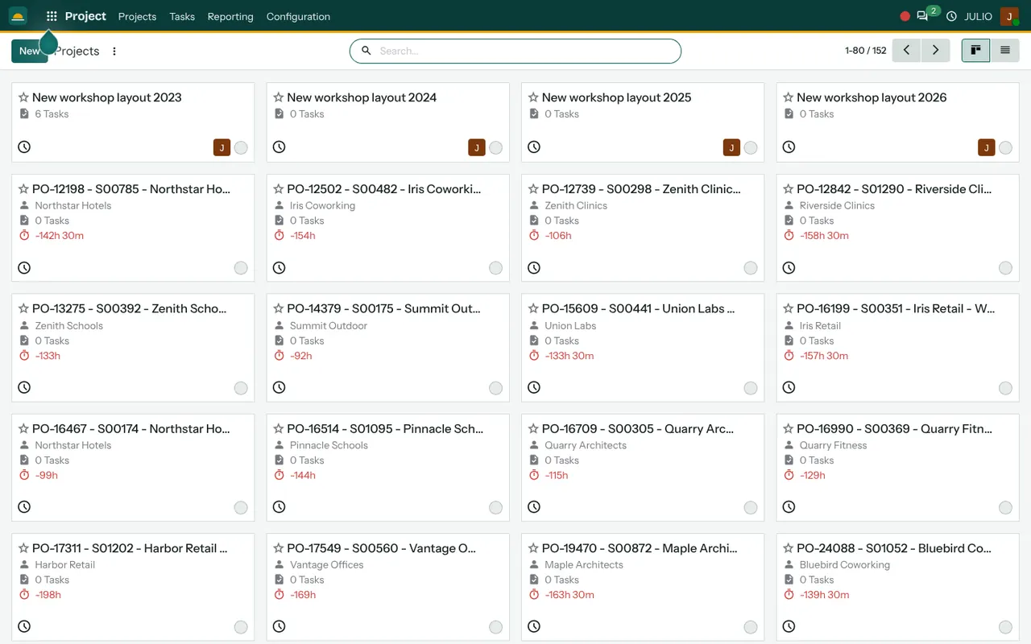Click the tasks icon on New workshop layout 2026
This screenshot has width=1031, height=644.
click(789, 114)
